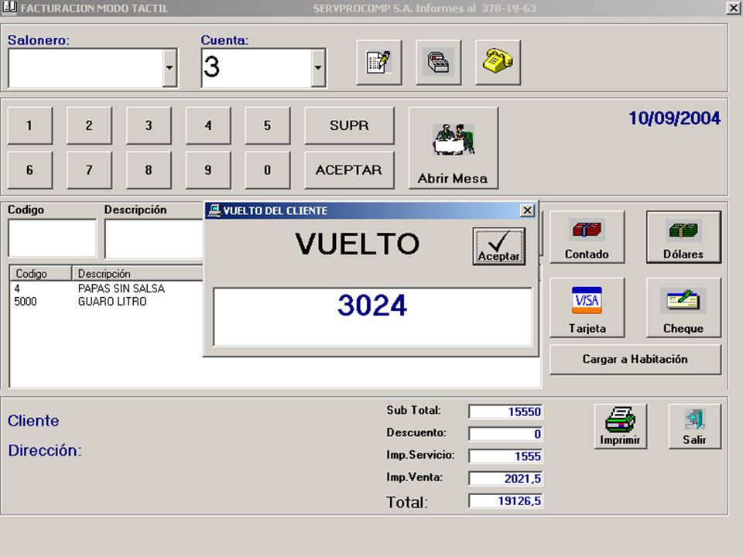Open a table with Abrir Mesa
The height and width of the screenshot is (557, 743).
454,148
